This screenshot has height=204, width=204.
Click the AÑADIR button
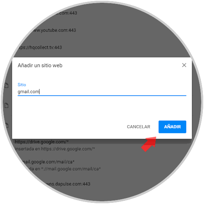pos(172,127)
